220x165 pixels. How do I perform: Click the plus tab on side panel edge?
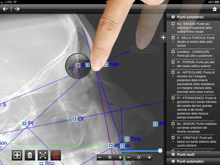click(163, 37)
